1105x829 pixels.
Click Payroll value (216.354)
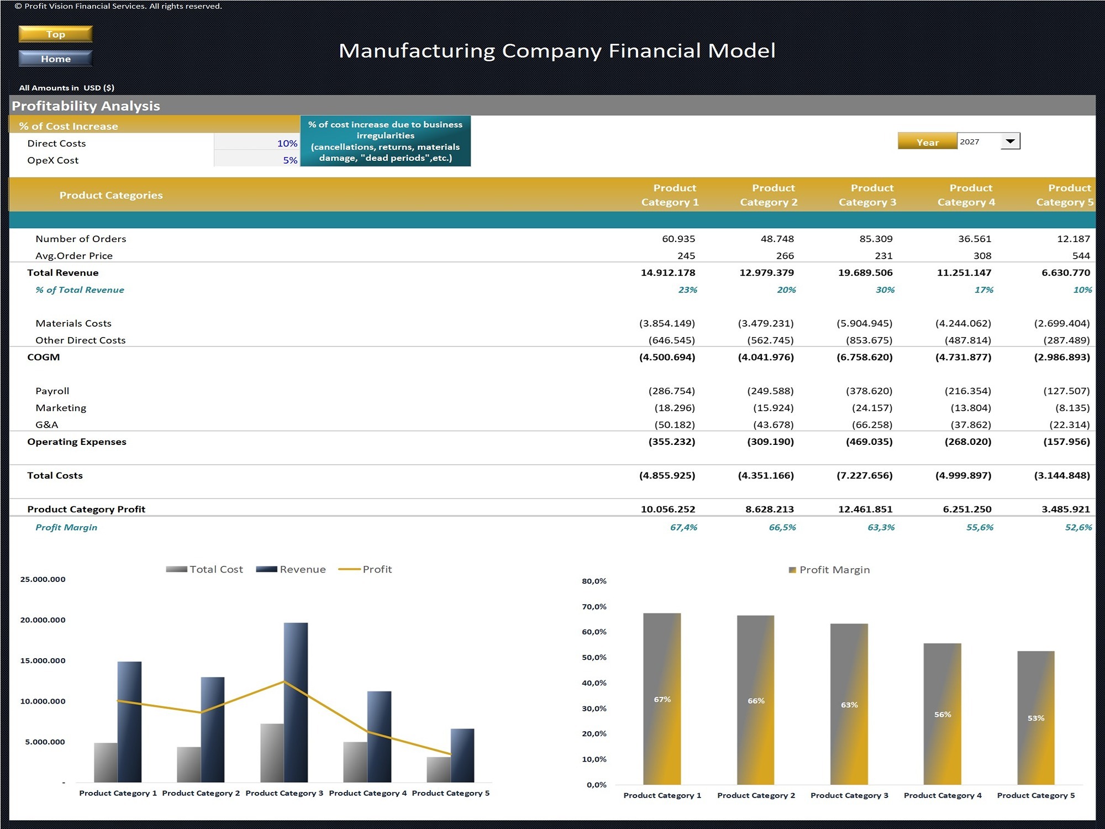(968, 391)
